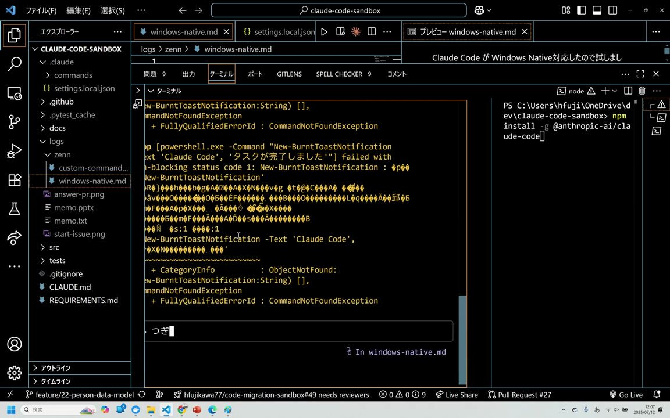Open Windows Start menu

pyautogui.click(x=11, y=409)
